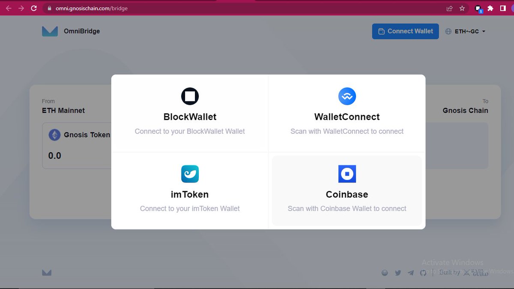This screenshot has height=289, width=514.
Task: Click the globe icon next to ETH↔GC
Action: (x=448, y=31)
